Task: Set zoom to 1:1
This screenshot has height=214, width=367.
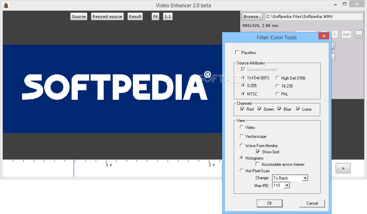Action: pos(168,17)
